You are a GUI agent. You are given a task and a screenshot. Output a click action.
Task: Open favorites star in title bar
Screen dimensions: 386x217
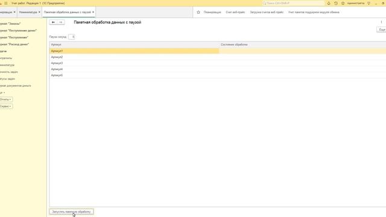[x=343, y=3]
